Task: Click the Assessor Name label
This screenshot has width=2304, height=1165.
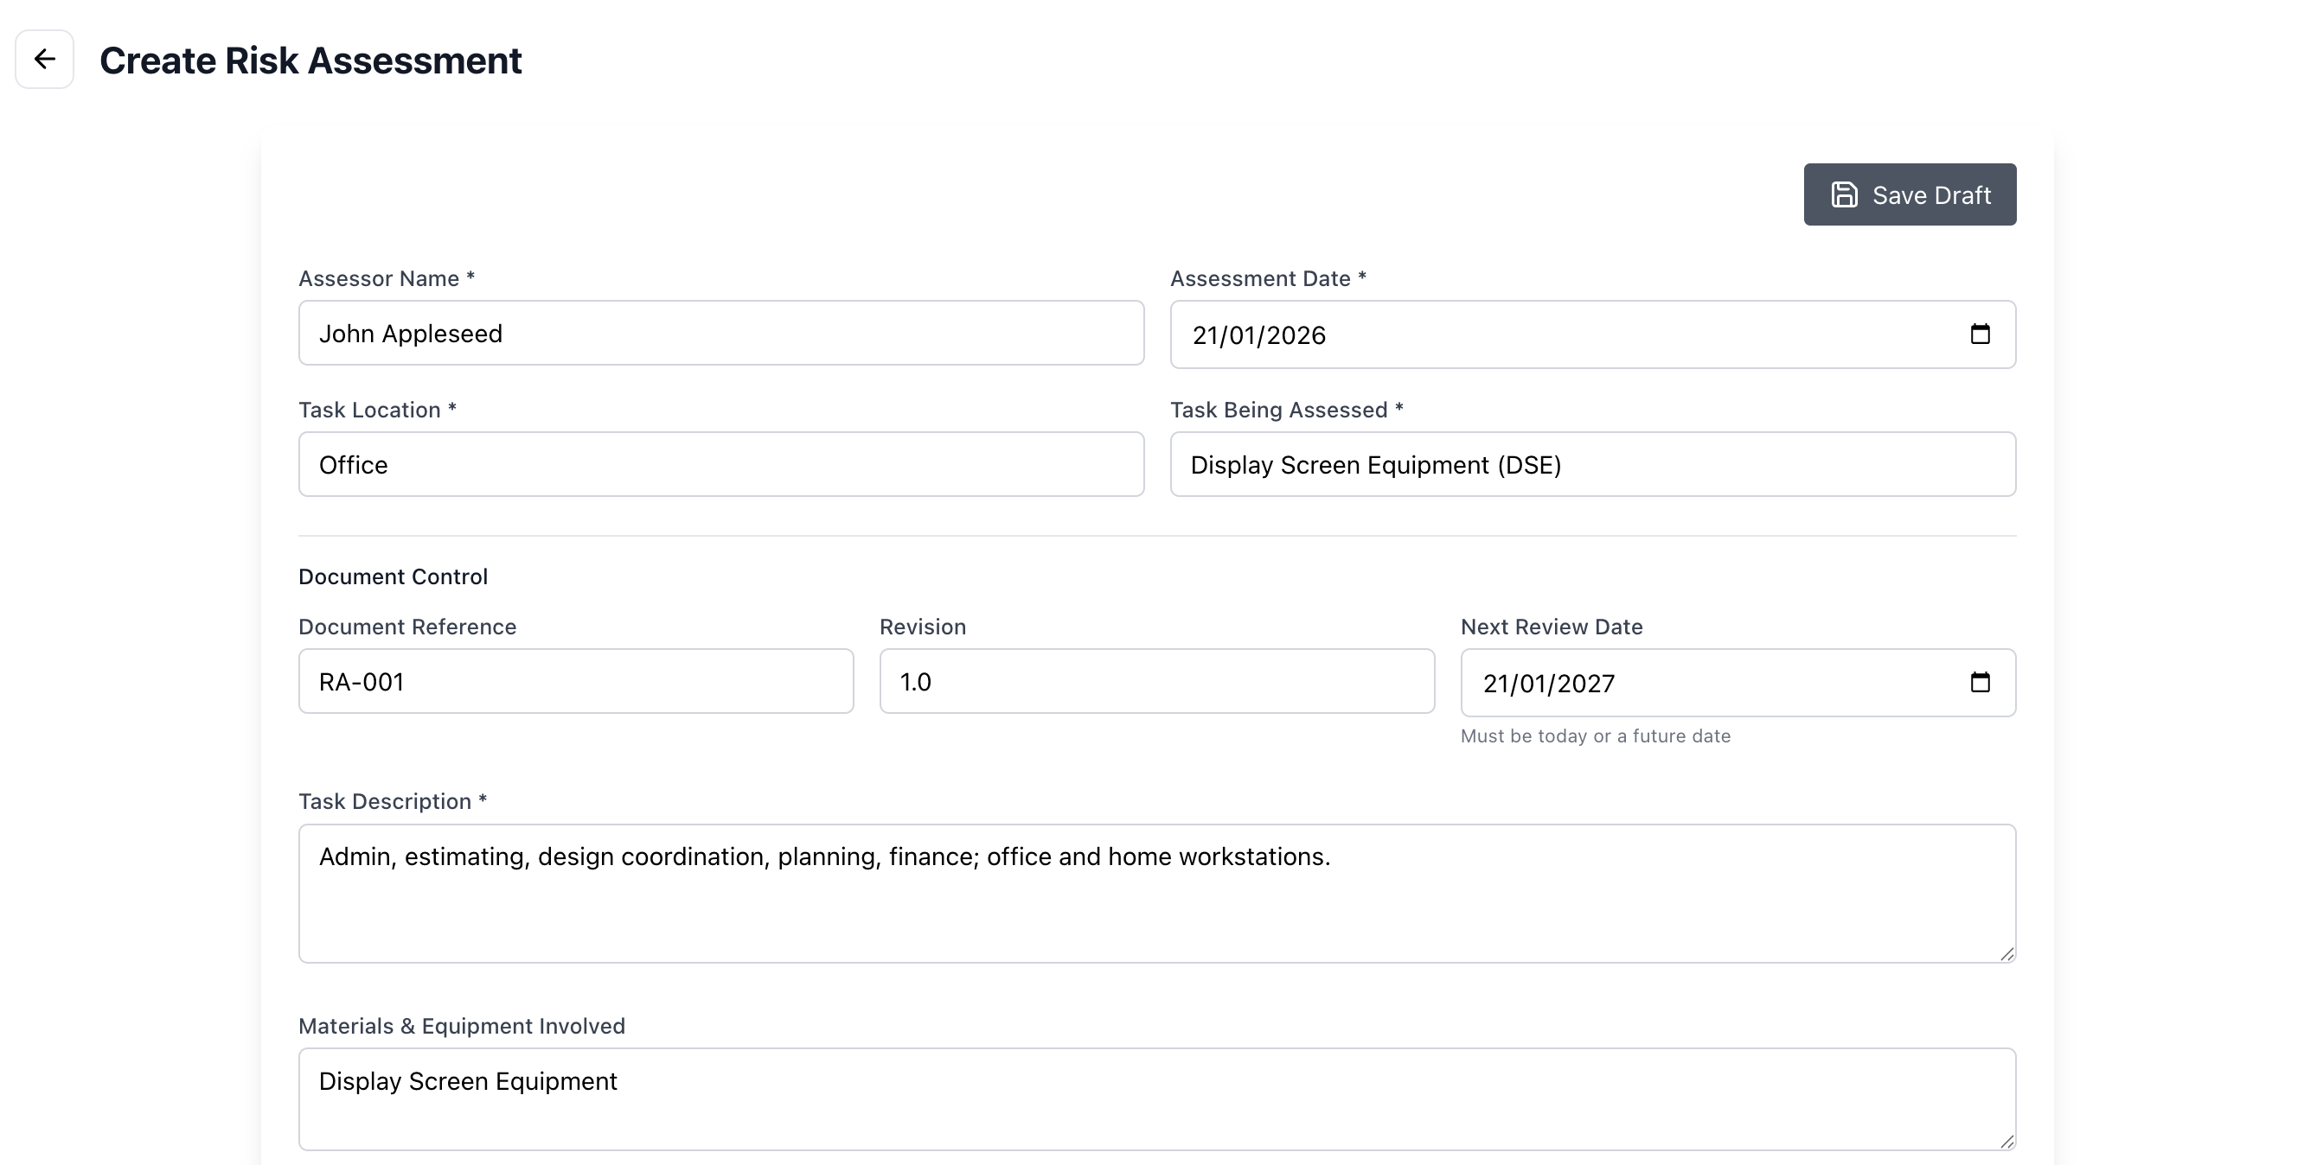Action: [386, 278]
